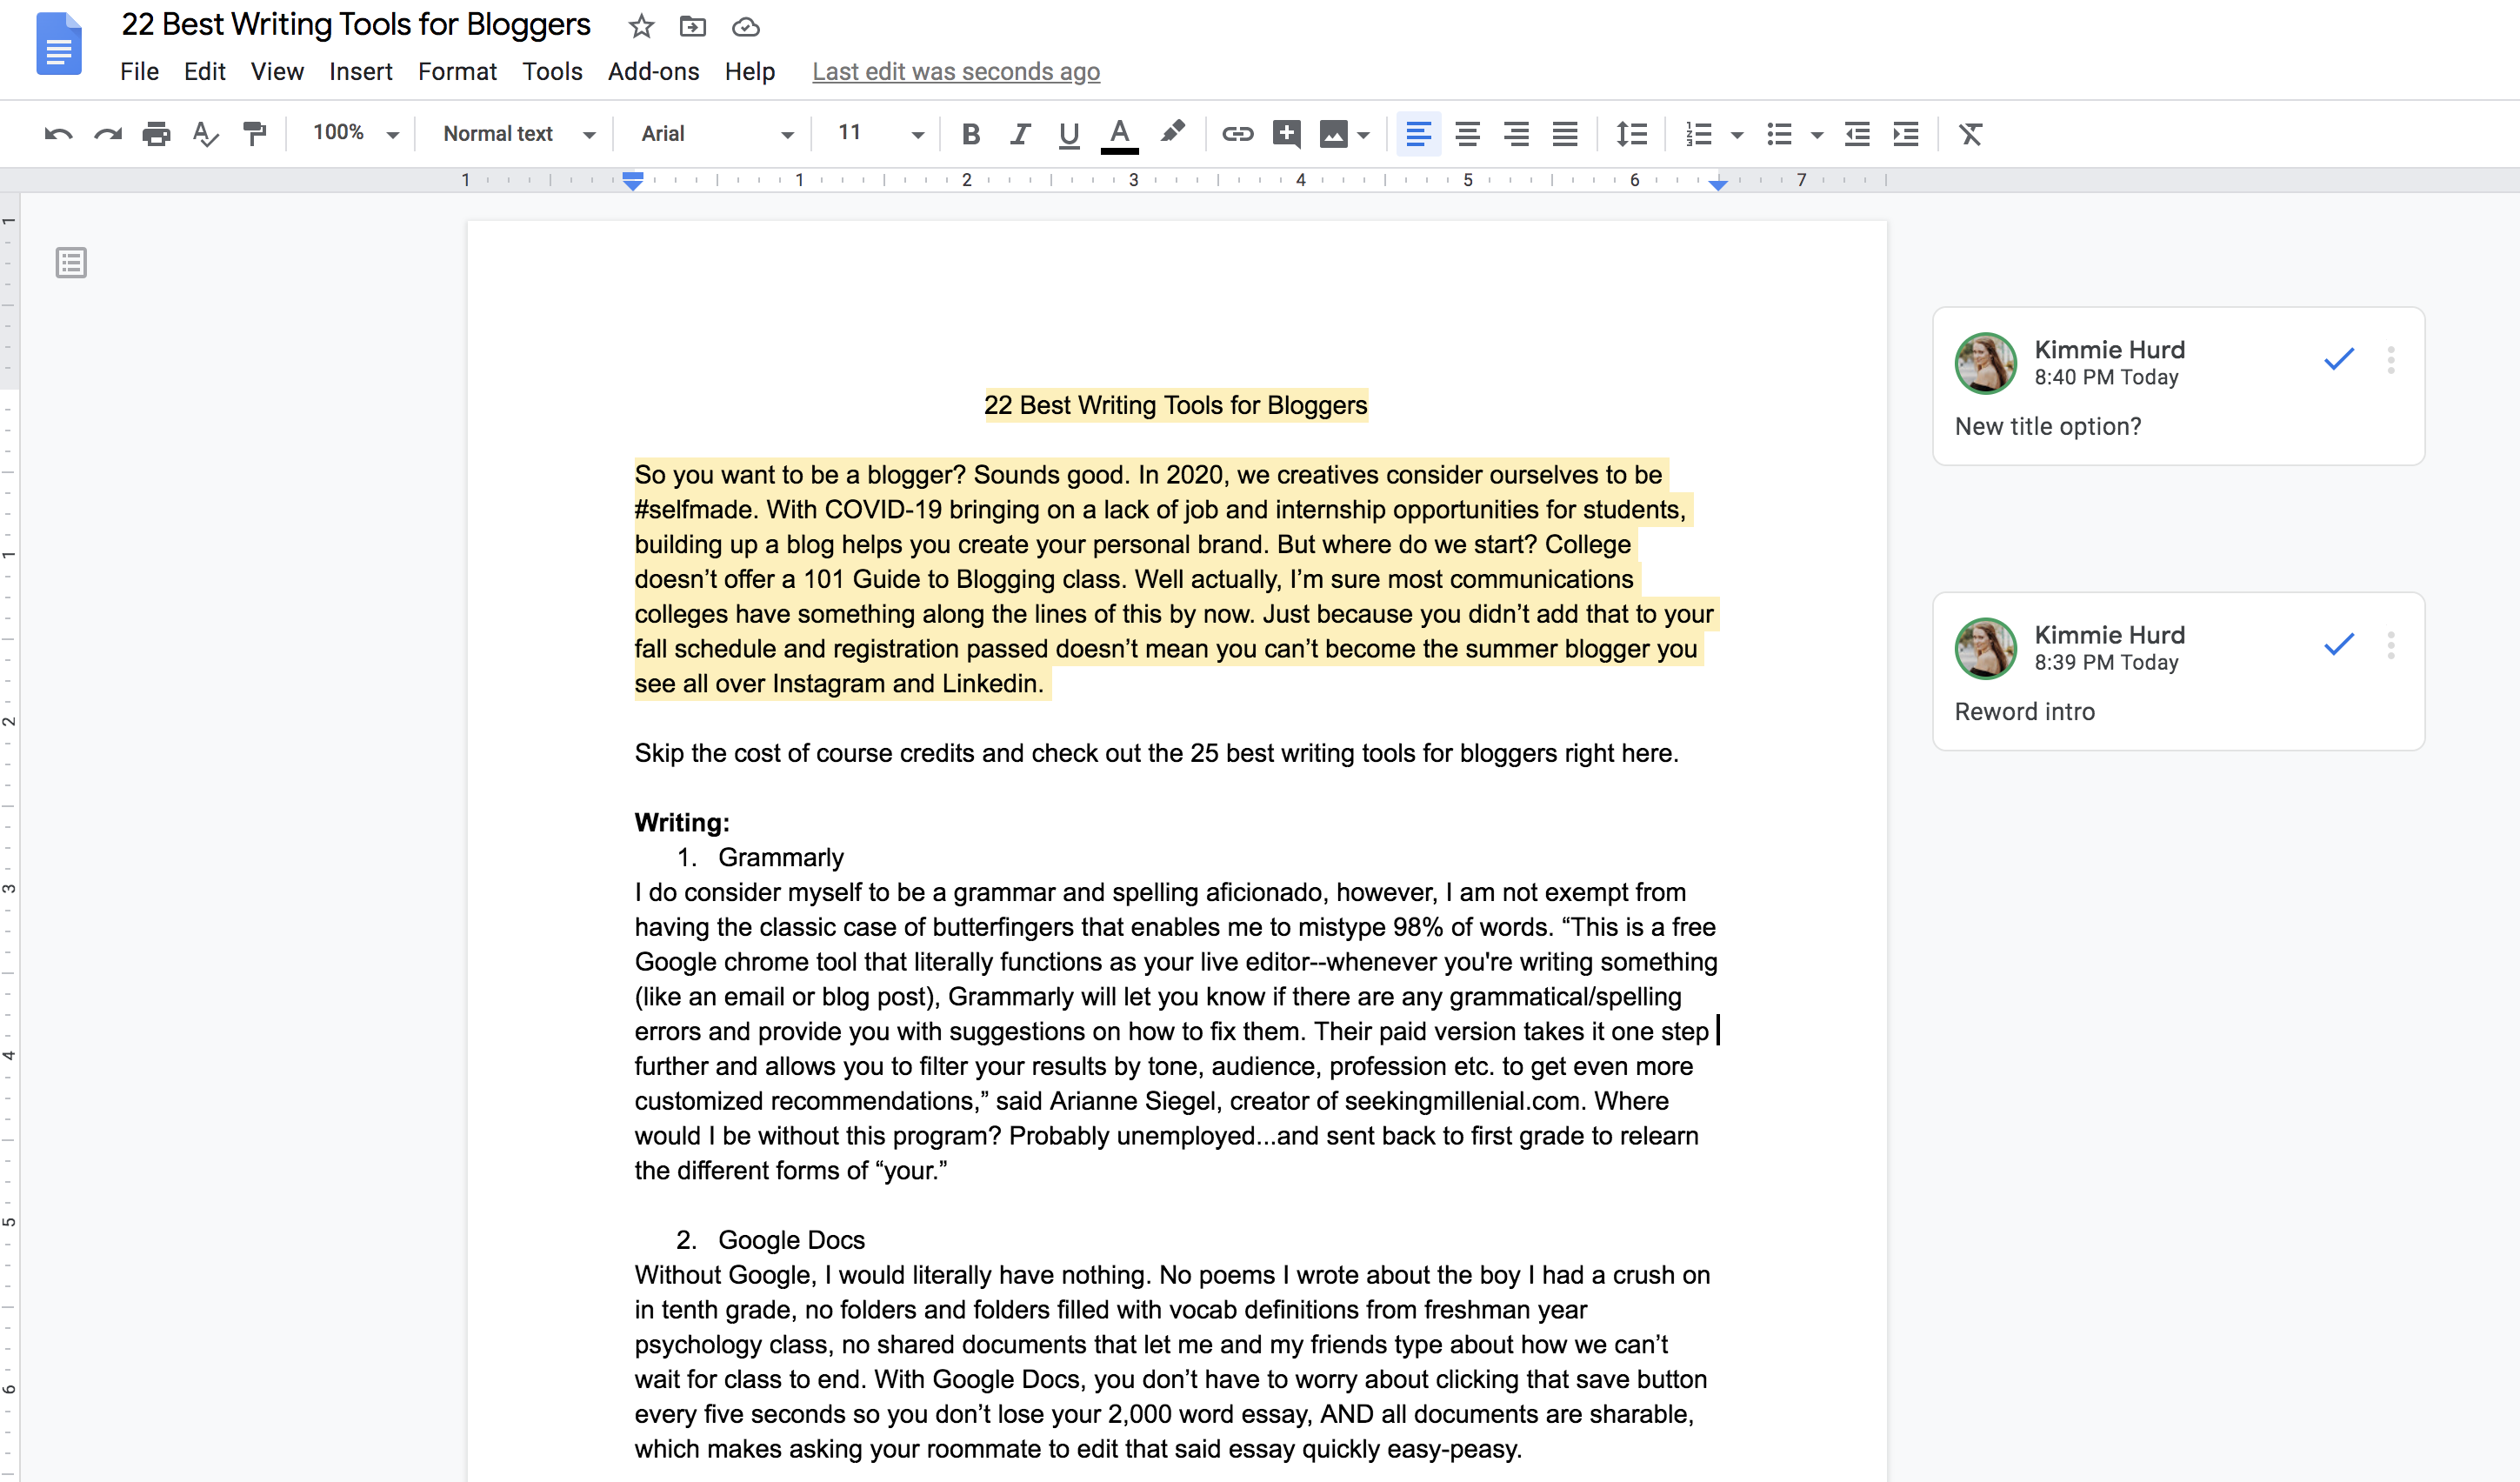Expand bulleted list style arrow
2520x1482 pixels.
point(1817,135)
